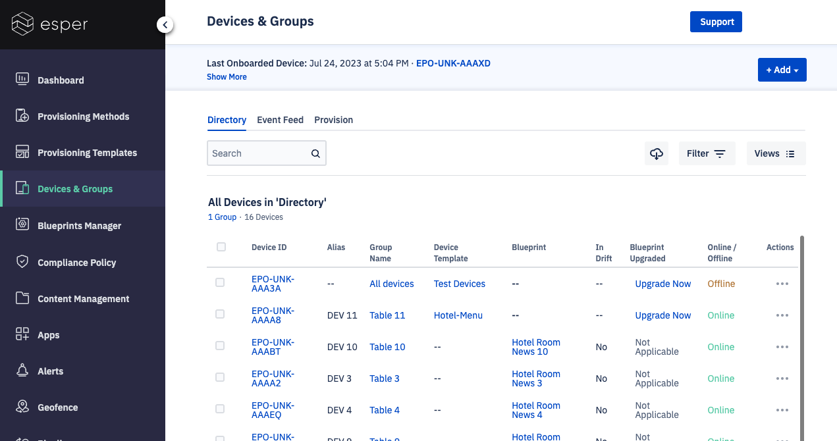Open the Table 4 group link
The height and width of the screenshot is (441, 837).
[x=385, y=410]
